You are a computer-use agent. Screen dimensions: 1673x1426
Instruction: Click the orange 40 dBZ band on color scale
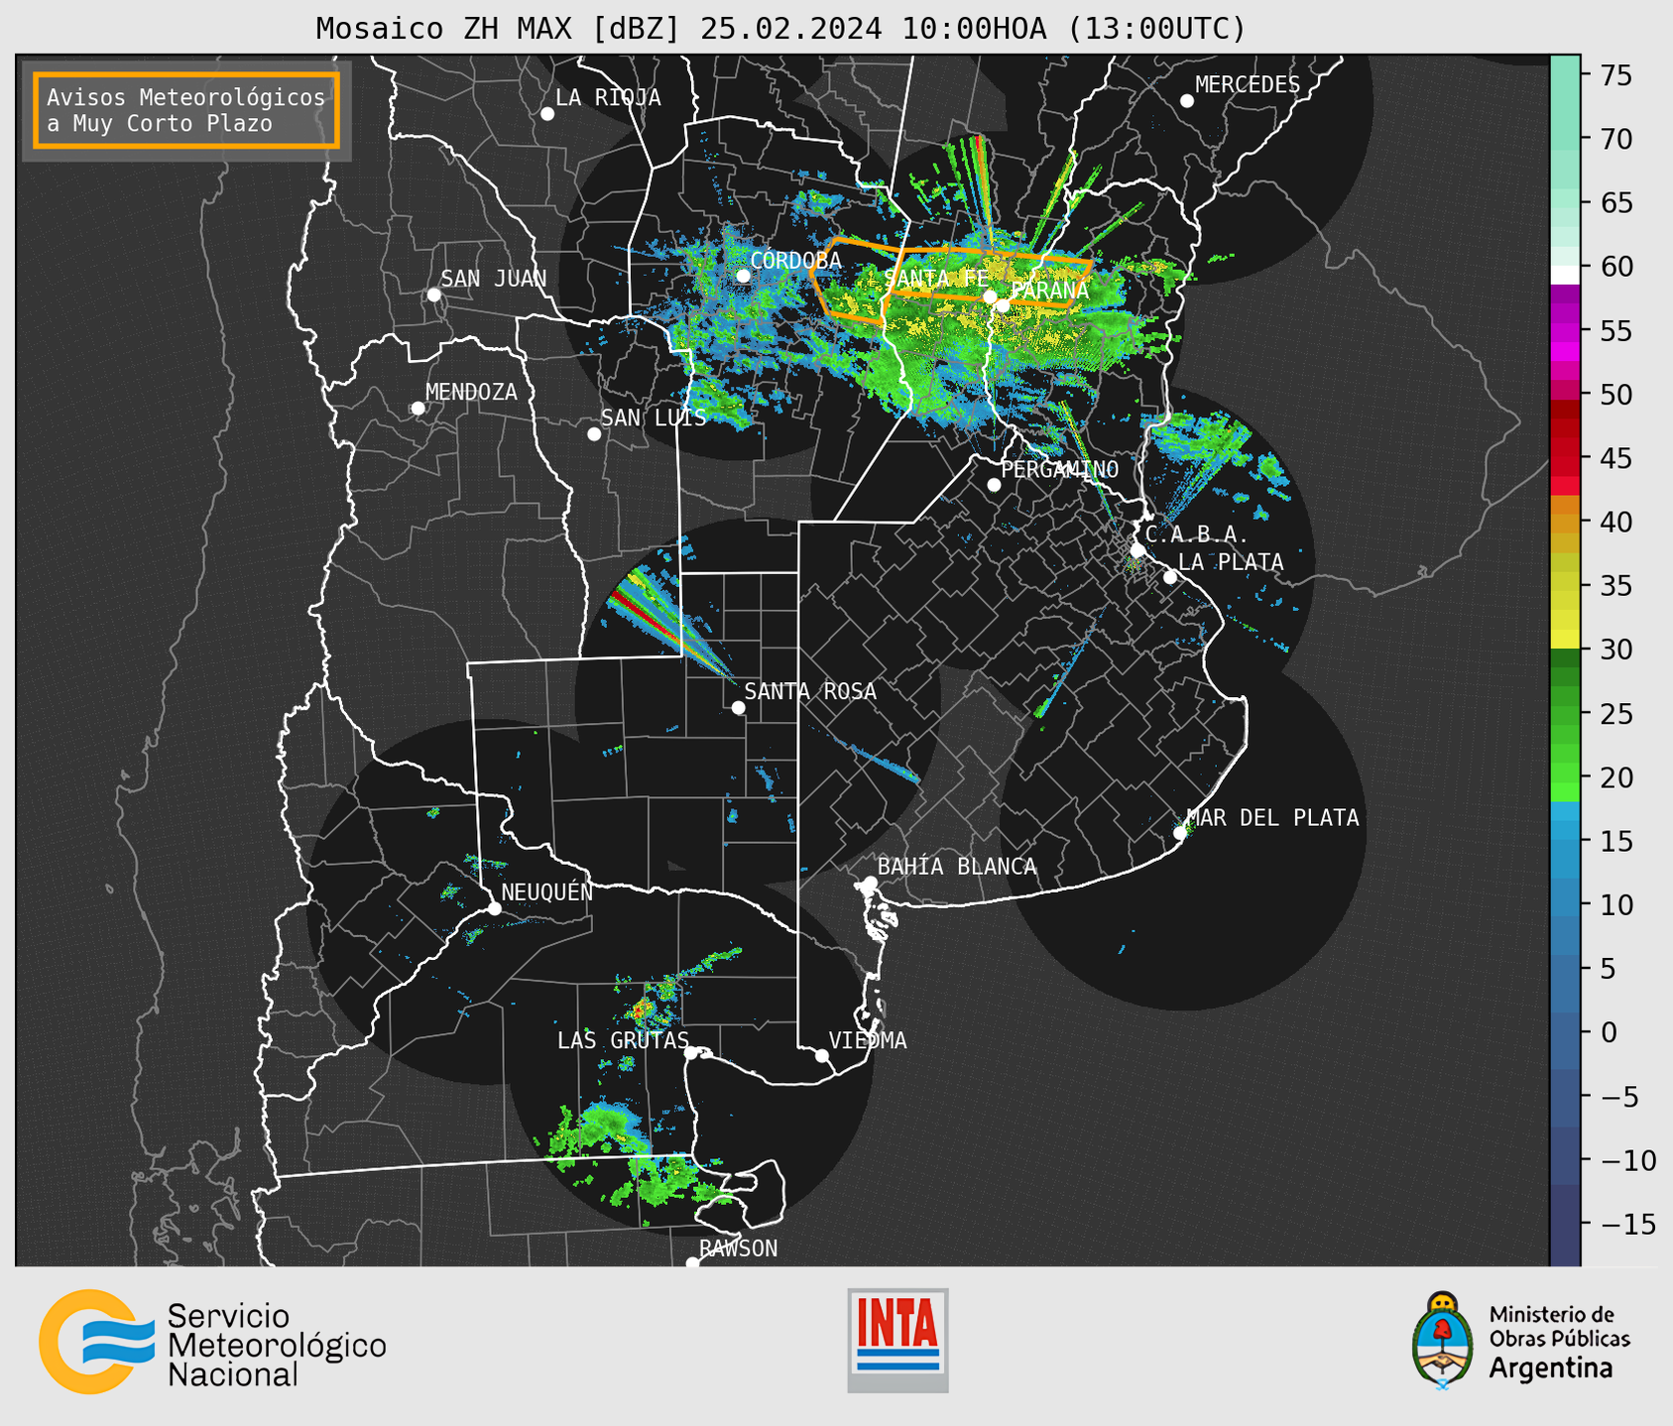(1565, 523)
